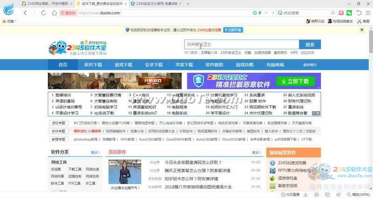Viewport: 373px width, 198px height.
Task: Click the zoom magnifier 100% in status bar
Action: point(349,194)
